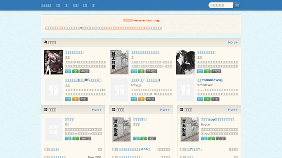The image size is (282, 158).
Task: Open the novel title containing app by Royce
Action: (x=217, y=120)
